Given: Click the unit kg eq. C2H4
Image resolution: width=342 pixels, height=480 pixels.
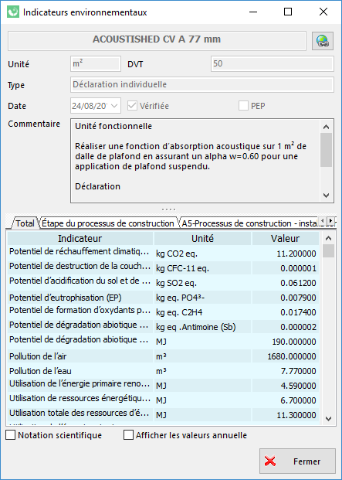Looking at the screenshot, I should 179,312.
